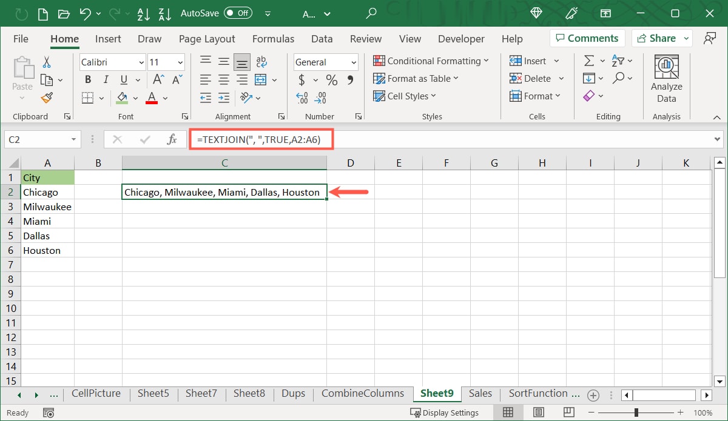The image size is (728, 421).
Task: Open the Comments pane
Action: pyautogui.click(x=587, y=38)
